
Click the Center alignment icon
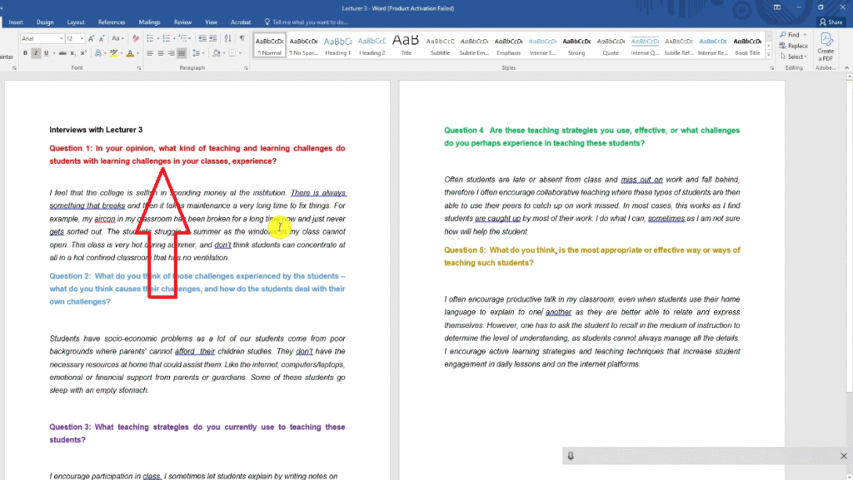[162, 53]
